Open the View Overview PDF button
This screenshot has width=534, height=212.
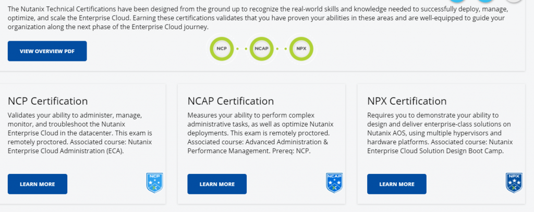47,51
